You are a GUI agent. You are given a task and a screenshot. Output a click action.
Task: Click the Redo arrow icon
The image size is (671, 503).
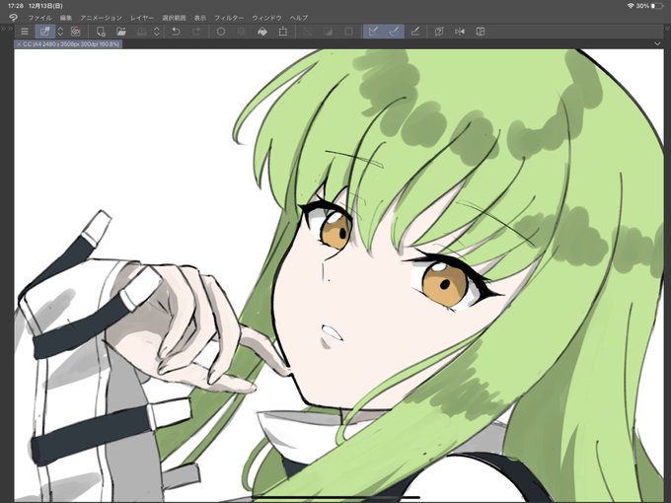[x=196, y=32]
